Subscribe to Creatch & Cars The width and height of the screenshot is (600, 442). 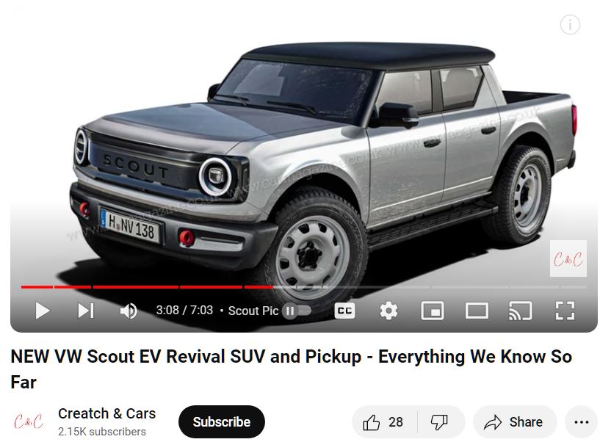pyautogui.click(x=222, y=421)
